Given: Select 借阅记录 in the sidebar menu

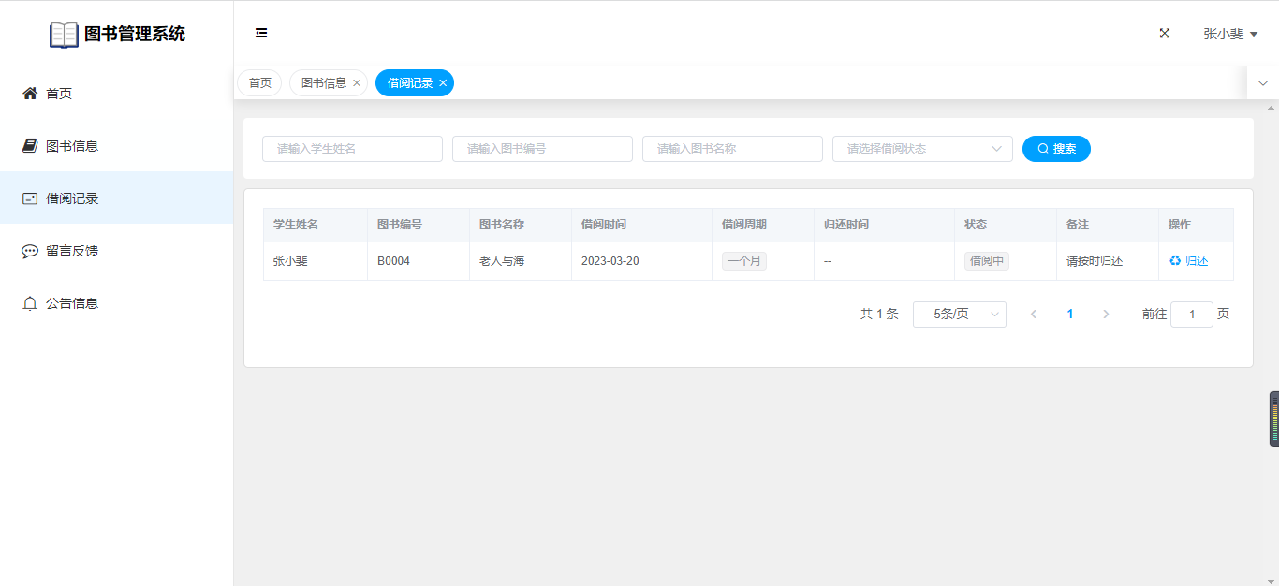Looking at the screenshot, I should (73, 198).
